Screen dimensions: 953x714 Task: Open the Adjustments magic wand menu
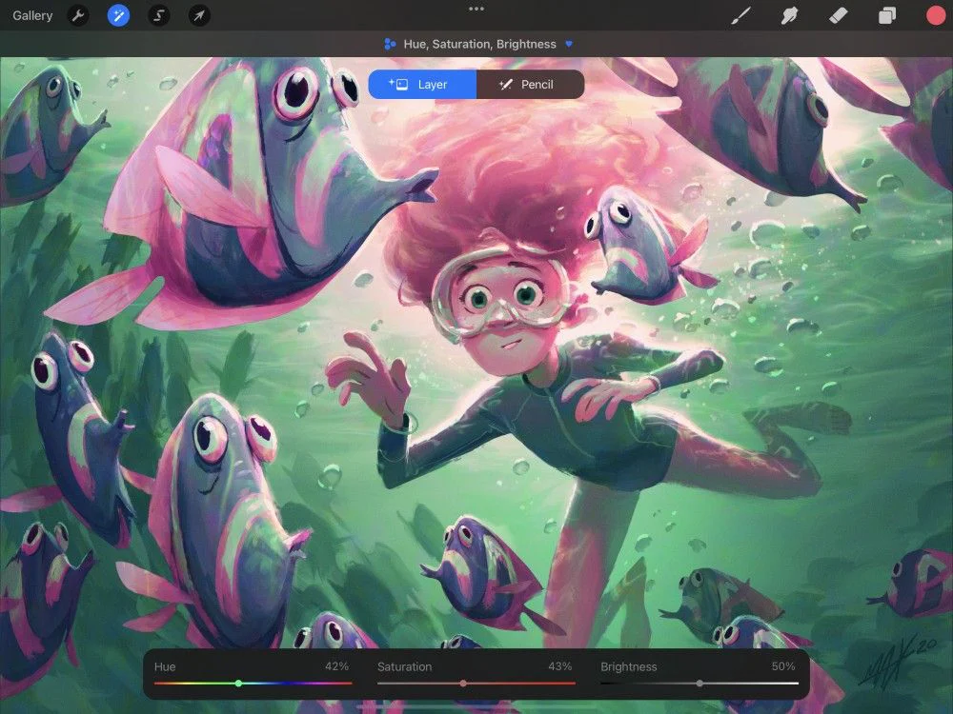pyautogui.click(x=118, y=16)
